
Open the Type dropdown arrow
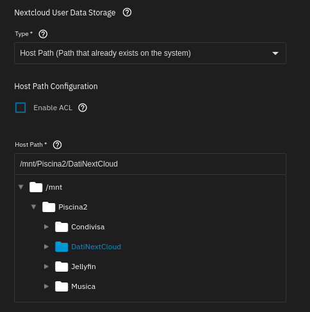tap(275, 53)
